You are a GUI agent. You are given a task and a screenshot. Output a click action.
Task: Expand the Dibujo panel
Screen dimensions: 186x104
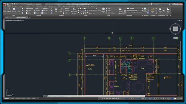tap(14, 15)
